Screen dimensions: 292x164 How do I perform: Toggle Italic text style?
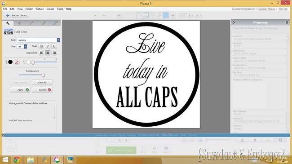pos(48,46)
